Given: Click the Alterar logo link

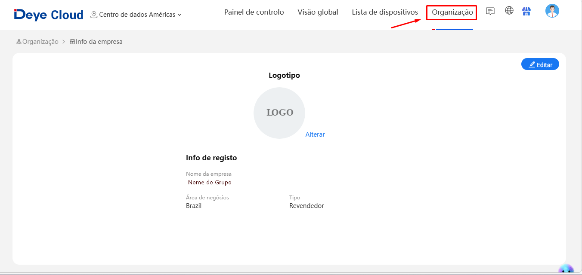Looking at the screenshot, I should tap(315, 134).
